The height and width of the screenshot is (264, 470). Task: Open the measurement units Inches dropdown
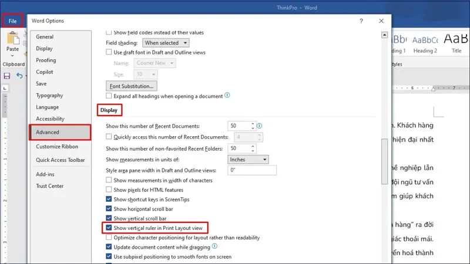point(248,160)
